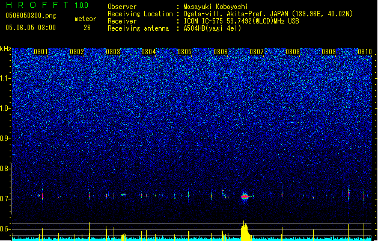Click the Observer field label

point(122,7)
